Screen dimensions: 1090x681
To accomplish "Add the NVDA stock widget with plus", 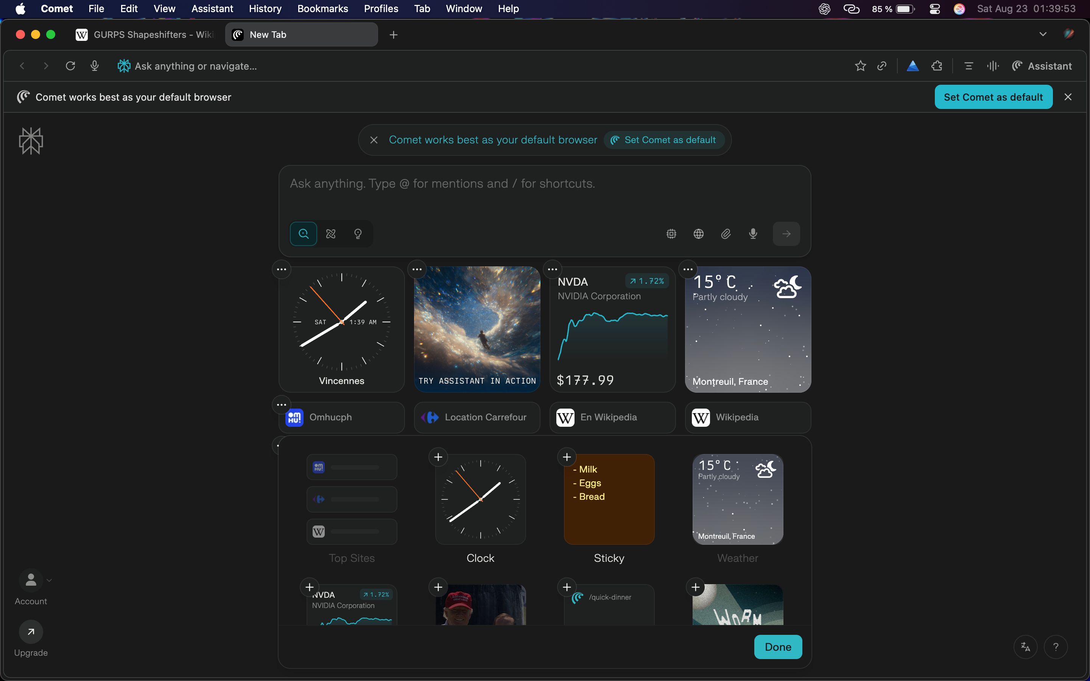I will [310, 587].
